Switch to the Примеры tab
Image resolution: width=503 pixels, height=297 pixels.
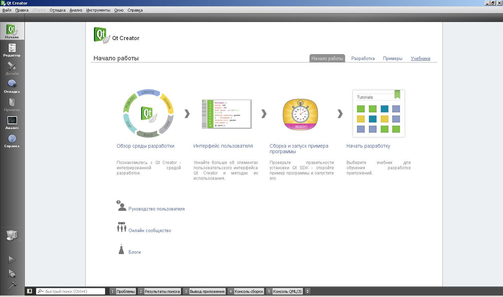click(x=393, y=58)
